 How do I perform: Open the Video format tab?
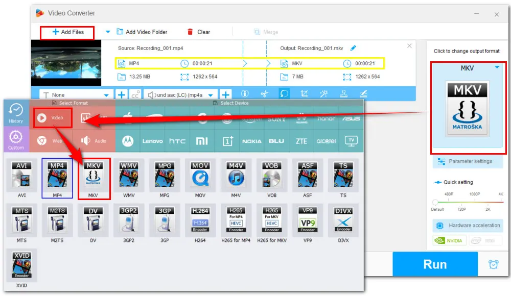(52, 117)
